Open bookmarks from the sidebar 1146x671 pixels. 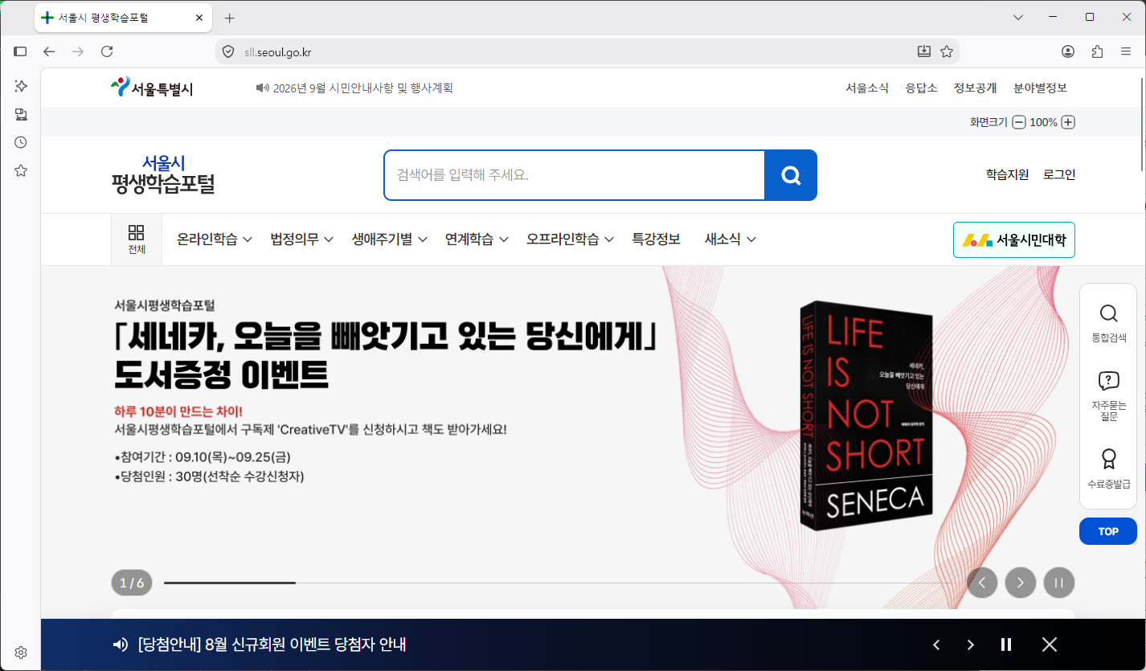coord(21,170)
